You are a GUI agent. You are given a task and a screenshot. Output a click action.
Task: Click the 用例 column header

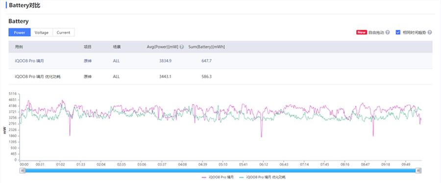(19, 47)
